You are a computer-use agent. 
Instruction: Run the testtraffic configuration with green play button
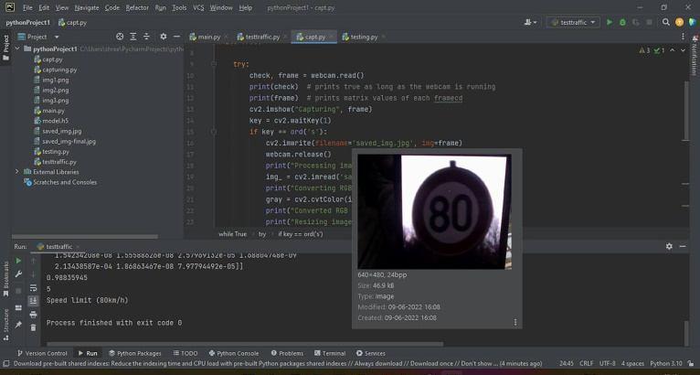(610, 22)
